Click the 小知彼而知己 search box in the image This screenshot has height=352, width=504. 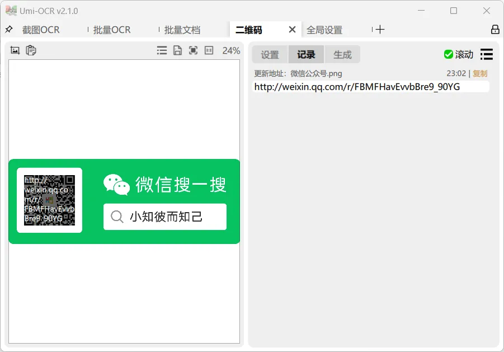[x=165, y=217]
